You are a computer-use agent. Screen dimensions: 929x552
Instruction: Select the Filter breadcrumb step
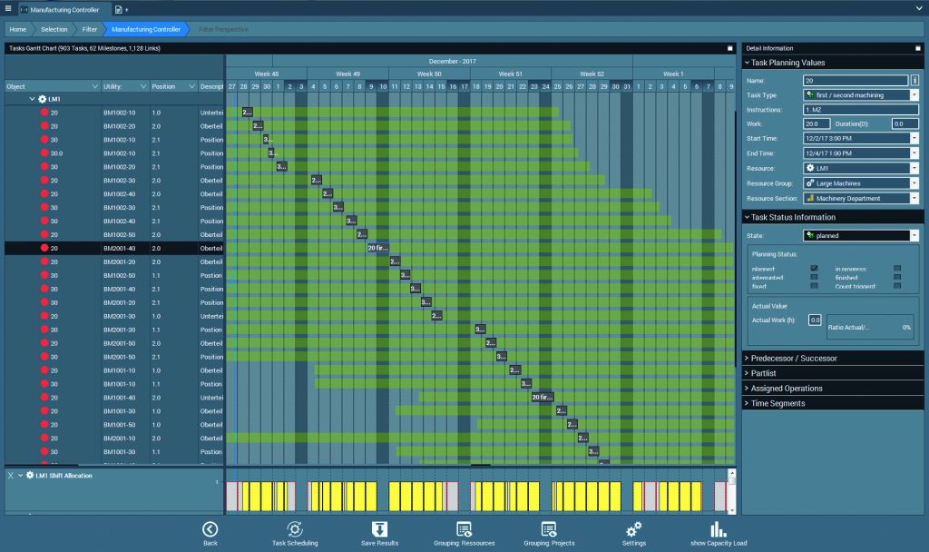[90, 29]
